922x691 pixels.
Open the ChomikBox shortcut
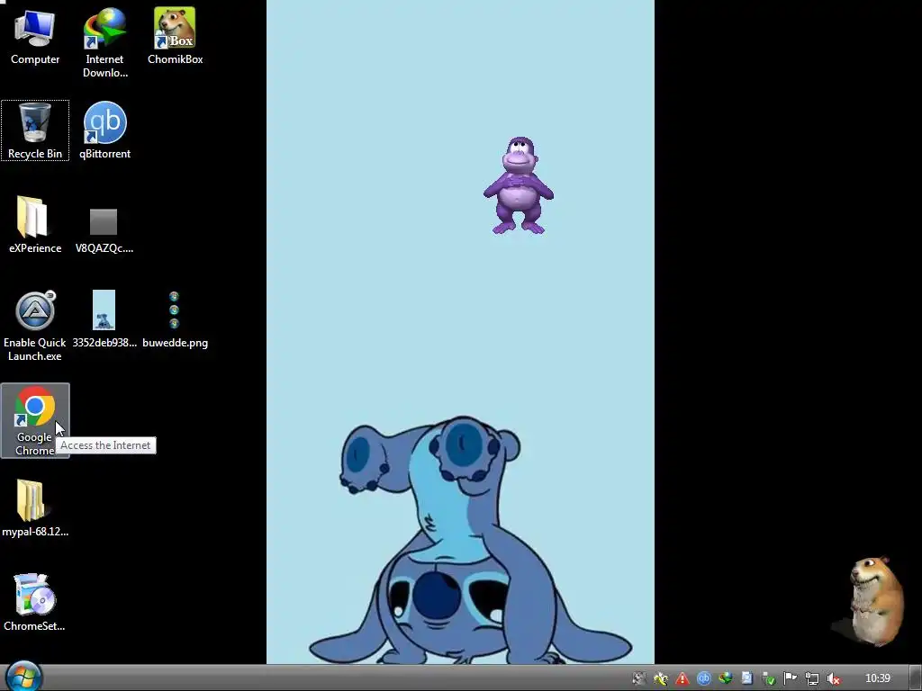pos(175,36)
